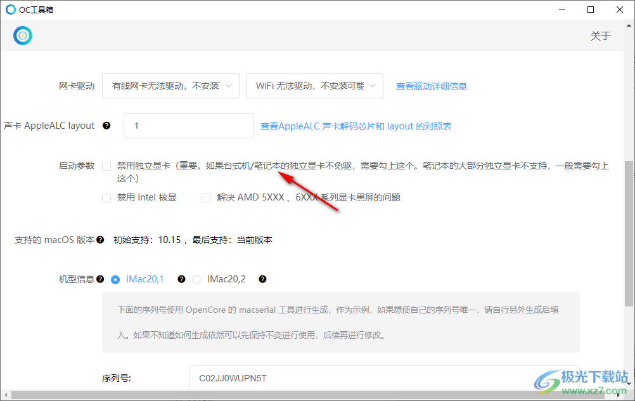Click the AppleALC layout input field

189,126
